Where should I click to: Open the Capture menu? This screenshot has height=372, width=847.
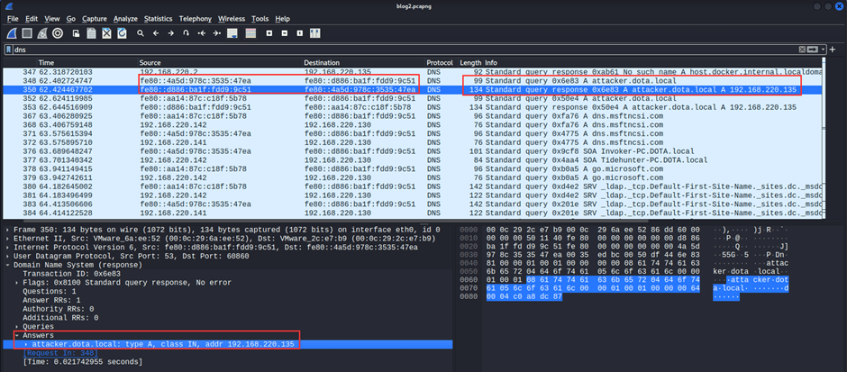point(95,19)
